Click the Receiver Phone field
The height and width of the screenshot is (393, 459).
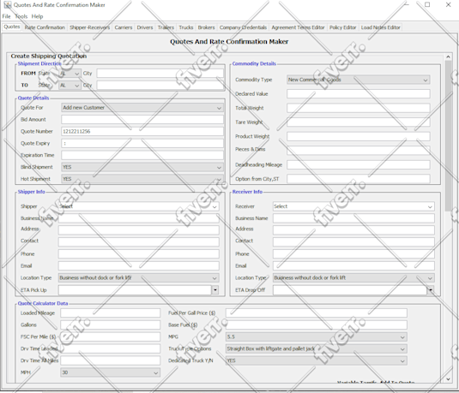(x=353, y=254)
